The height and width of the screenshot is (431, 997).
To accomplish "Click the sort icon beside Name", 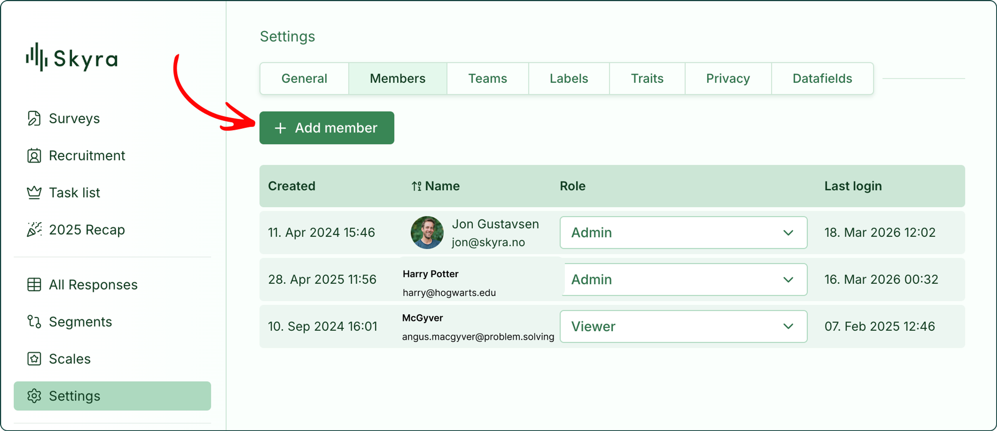I will point(416,186).
